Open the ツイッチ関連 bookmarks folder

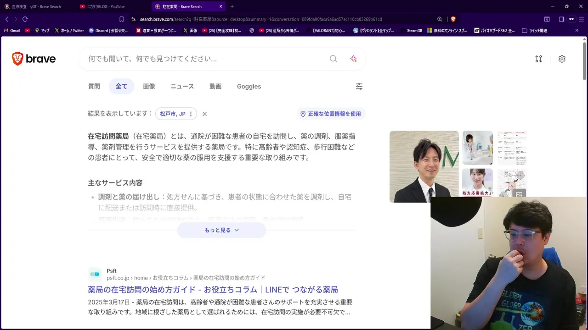click(x=535, y=31)
